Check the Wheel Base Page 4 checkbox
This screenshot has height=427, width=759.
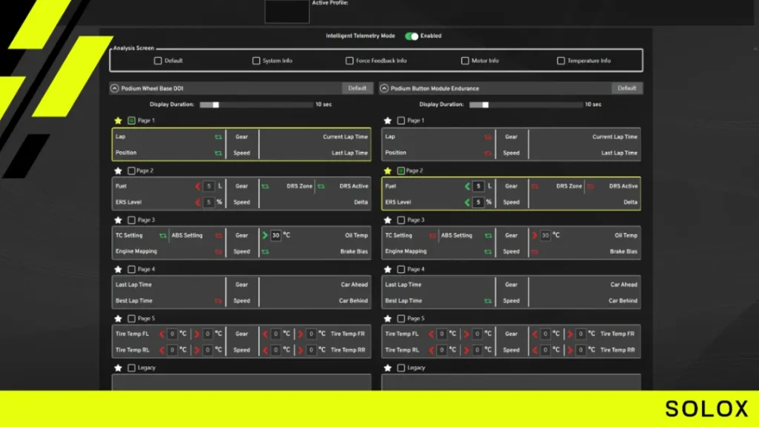coord(131,269)
